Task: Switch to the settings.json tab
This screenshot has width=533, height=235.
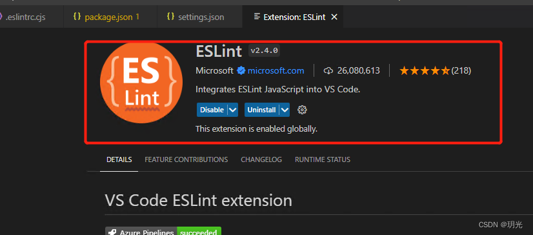Action: click(199, 17)
